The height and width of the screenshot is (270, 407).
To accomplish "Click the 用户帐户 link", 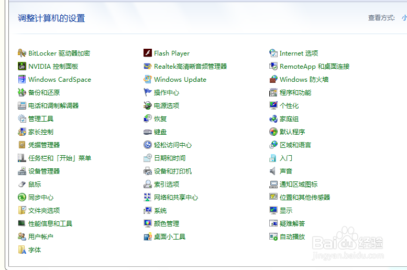I will coord(41,237).
